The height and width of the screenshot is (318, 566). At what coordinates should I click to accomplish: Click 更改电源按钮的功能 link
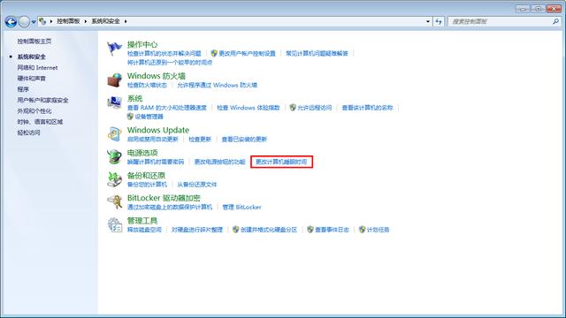pos(220,162)
